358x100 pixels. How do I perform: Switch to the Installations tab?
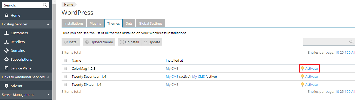coord(74,23)
